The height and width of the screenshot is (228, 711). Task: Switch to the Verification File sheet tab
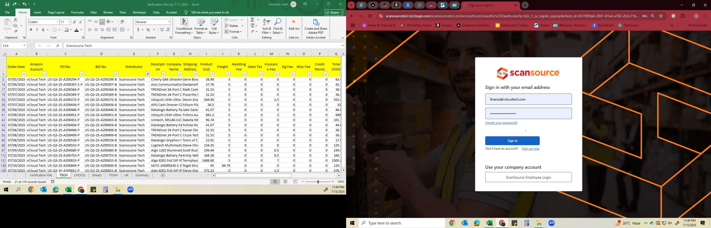pos(41,175)
